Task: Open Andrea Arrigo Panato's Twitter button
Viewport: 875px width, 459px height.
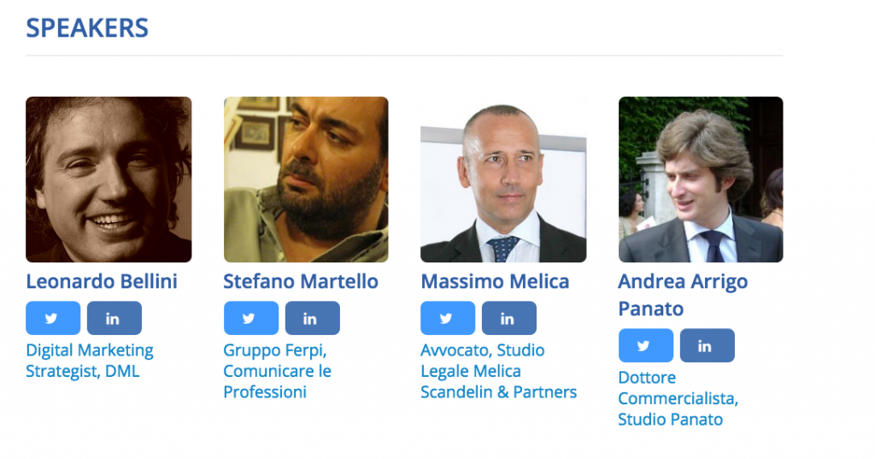Action: (646, 345)
